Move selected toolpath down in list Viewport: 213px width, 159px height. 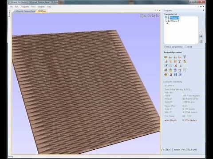[x=201, y=36]
